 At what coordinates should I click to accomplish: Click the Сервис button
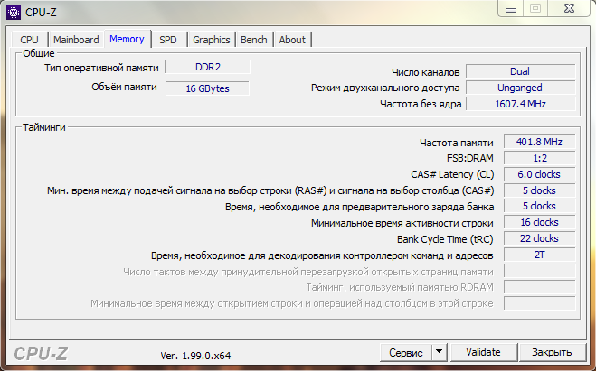(x=405, y=353)
